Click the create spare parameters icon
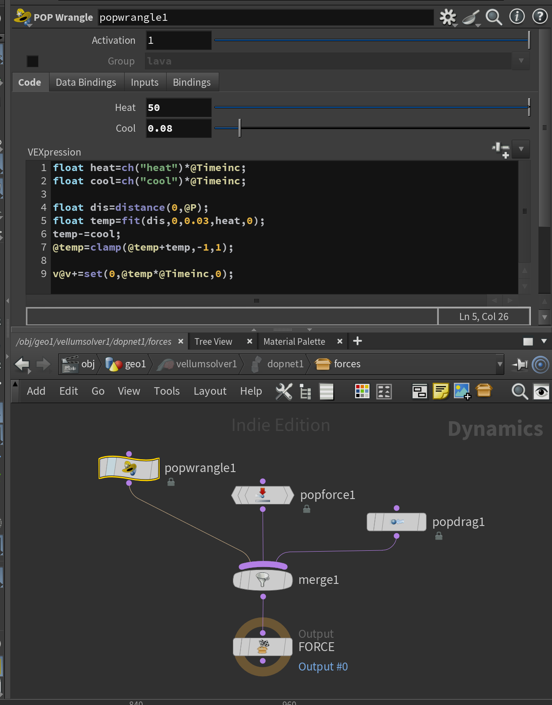The width and height of the screenshot is (552, 705). coord(501,149)
